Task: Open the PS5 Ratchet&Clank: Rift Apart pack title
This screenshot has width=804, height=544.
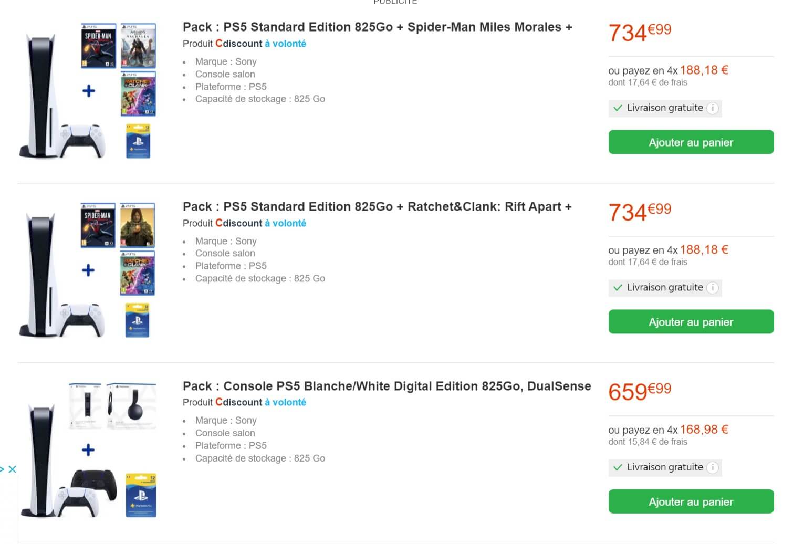Action: click(377, 207)
